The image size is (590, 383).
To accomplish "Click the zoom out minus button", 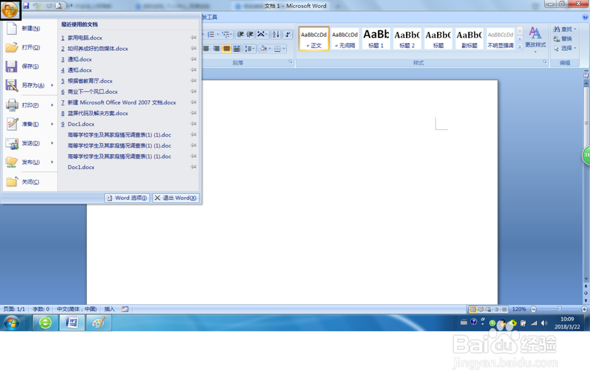I will pyautogui.click(x=533, y=309).
